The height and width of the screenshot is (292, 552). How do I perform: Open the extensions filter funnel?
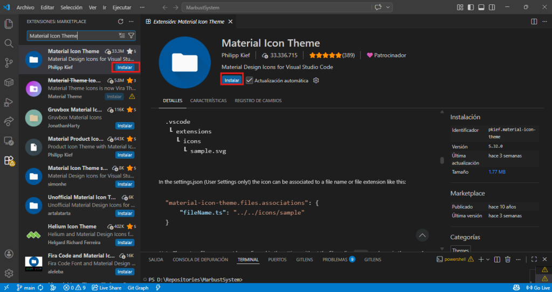point(131,35)
